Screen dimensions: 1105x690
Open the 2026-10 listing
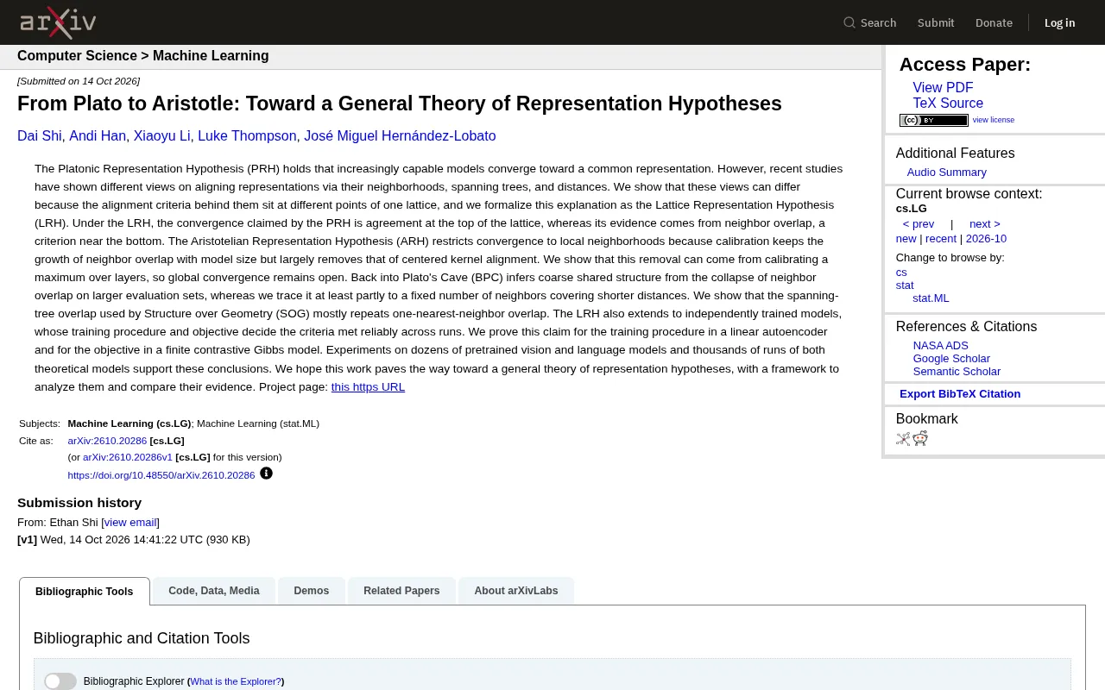pyautogui.click(x=986, y=239)
